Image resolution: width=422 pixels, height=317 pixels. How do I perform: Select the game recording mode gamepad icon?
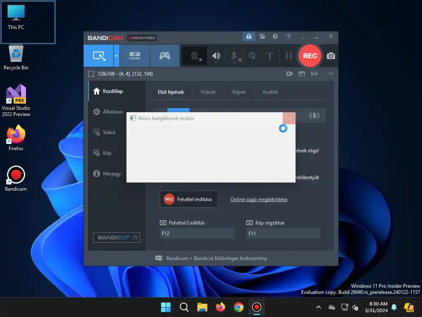[x=165, y=56]
